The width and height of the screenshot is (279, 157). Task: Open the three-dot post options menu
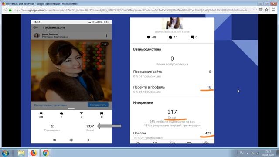[x=106, y=35]
